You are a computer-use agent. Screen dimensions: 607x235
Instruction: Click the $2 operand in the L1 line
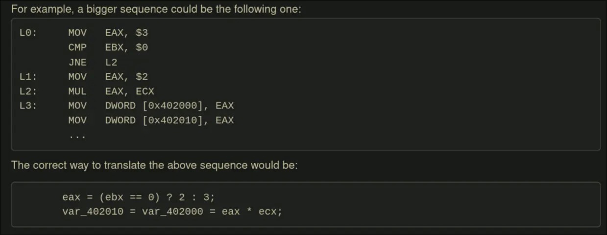(x=142, y=77)
